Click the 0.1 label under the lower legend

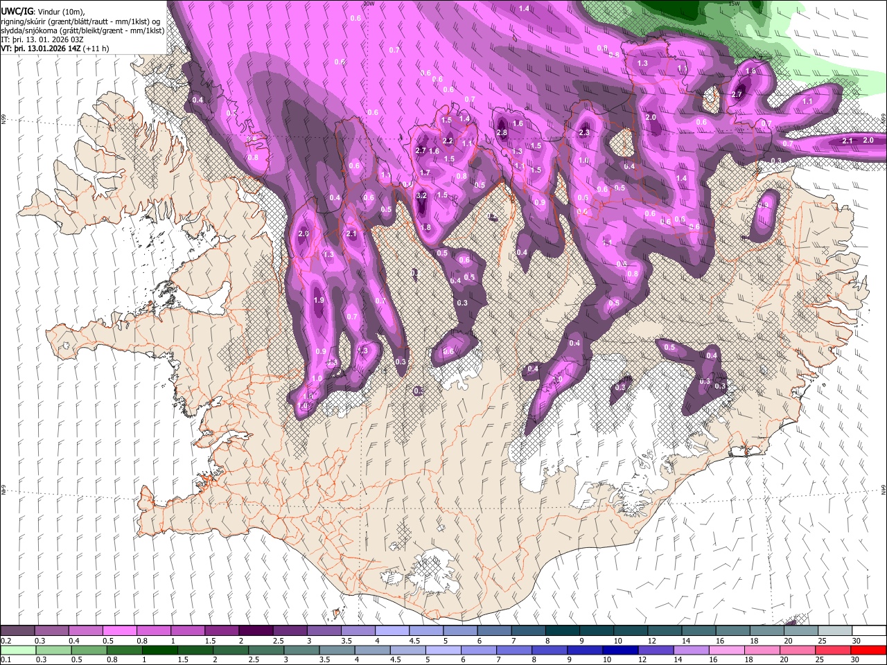click(6, 659)
